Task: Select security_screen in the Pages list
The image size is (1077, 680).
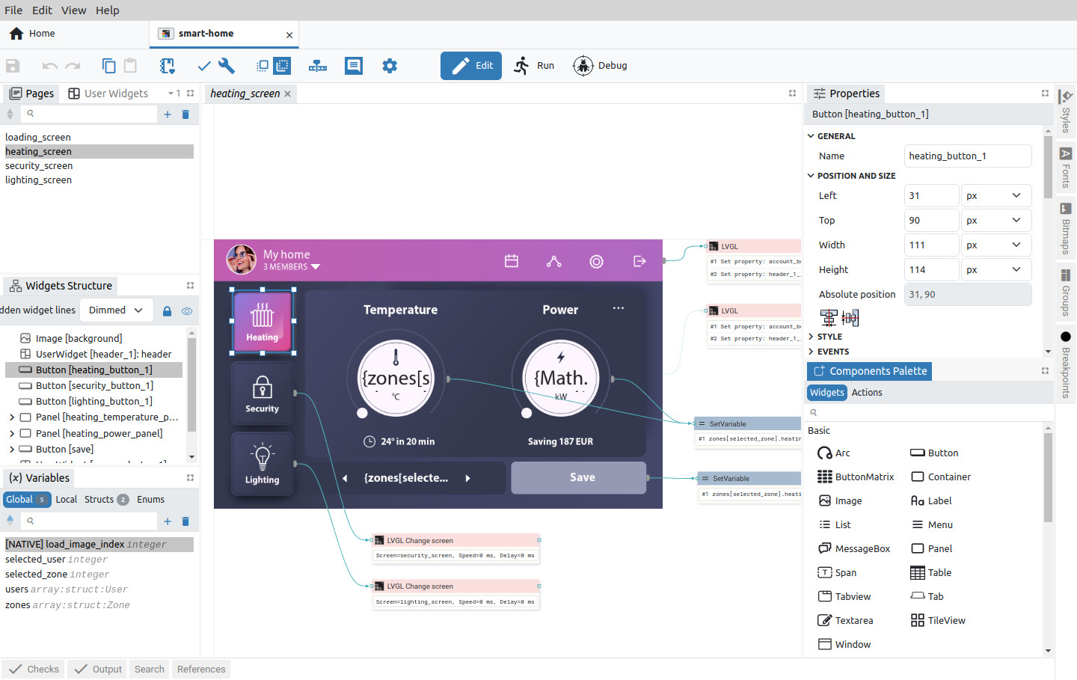Action: [99, 166]
